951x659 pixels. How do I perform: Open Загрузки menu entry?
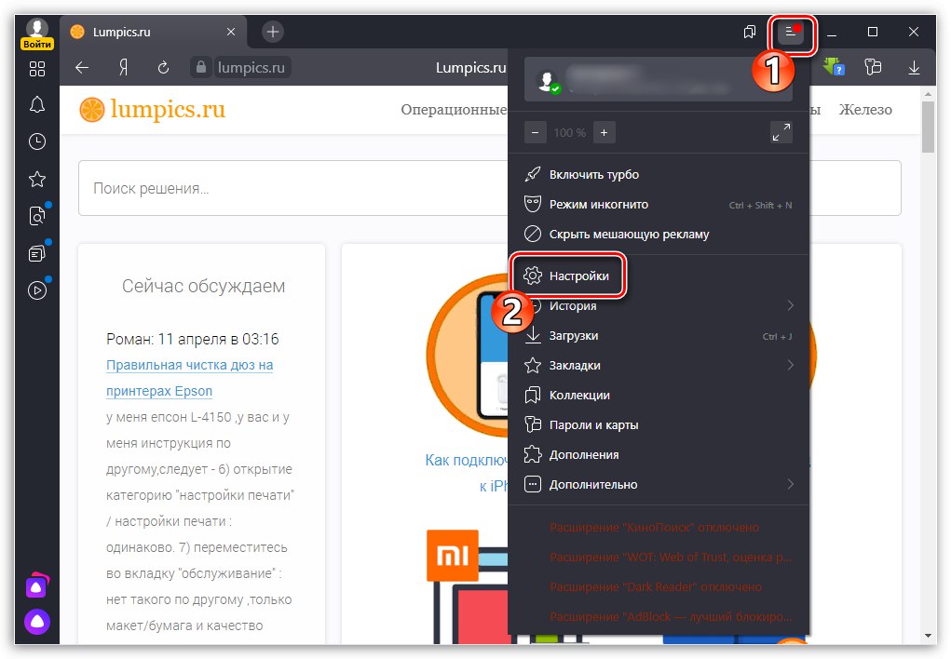tap(658, 335)
